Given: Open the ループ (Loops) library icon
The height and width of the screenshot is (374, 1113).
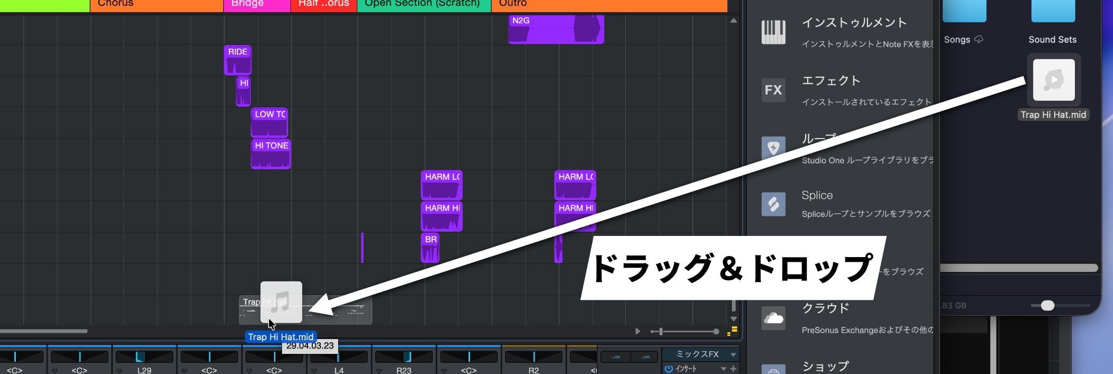Looking at the screenshot, I should tap(773, 148).
